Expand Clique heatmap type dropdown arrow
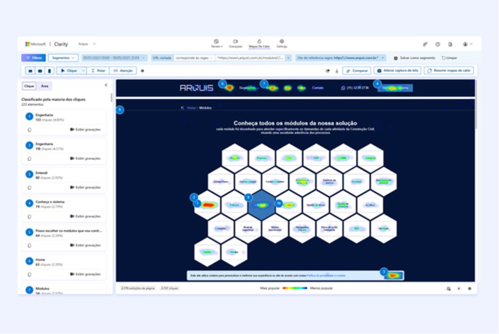This screenshot has height=334, width=499. (x=83, y=70)
